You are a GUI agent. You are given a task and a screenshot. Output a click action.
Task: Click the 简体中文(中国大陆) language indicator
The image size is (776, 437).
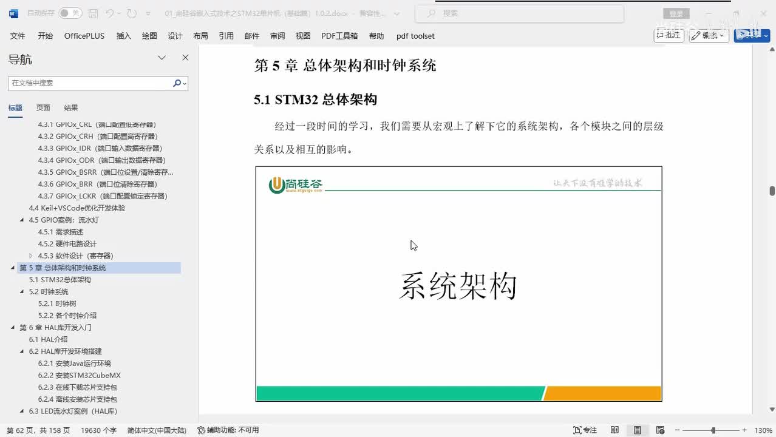[157, 430]
